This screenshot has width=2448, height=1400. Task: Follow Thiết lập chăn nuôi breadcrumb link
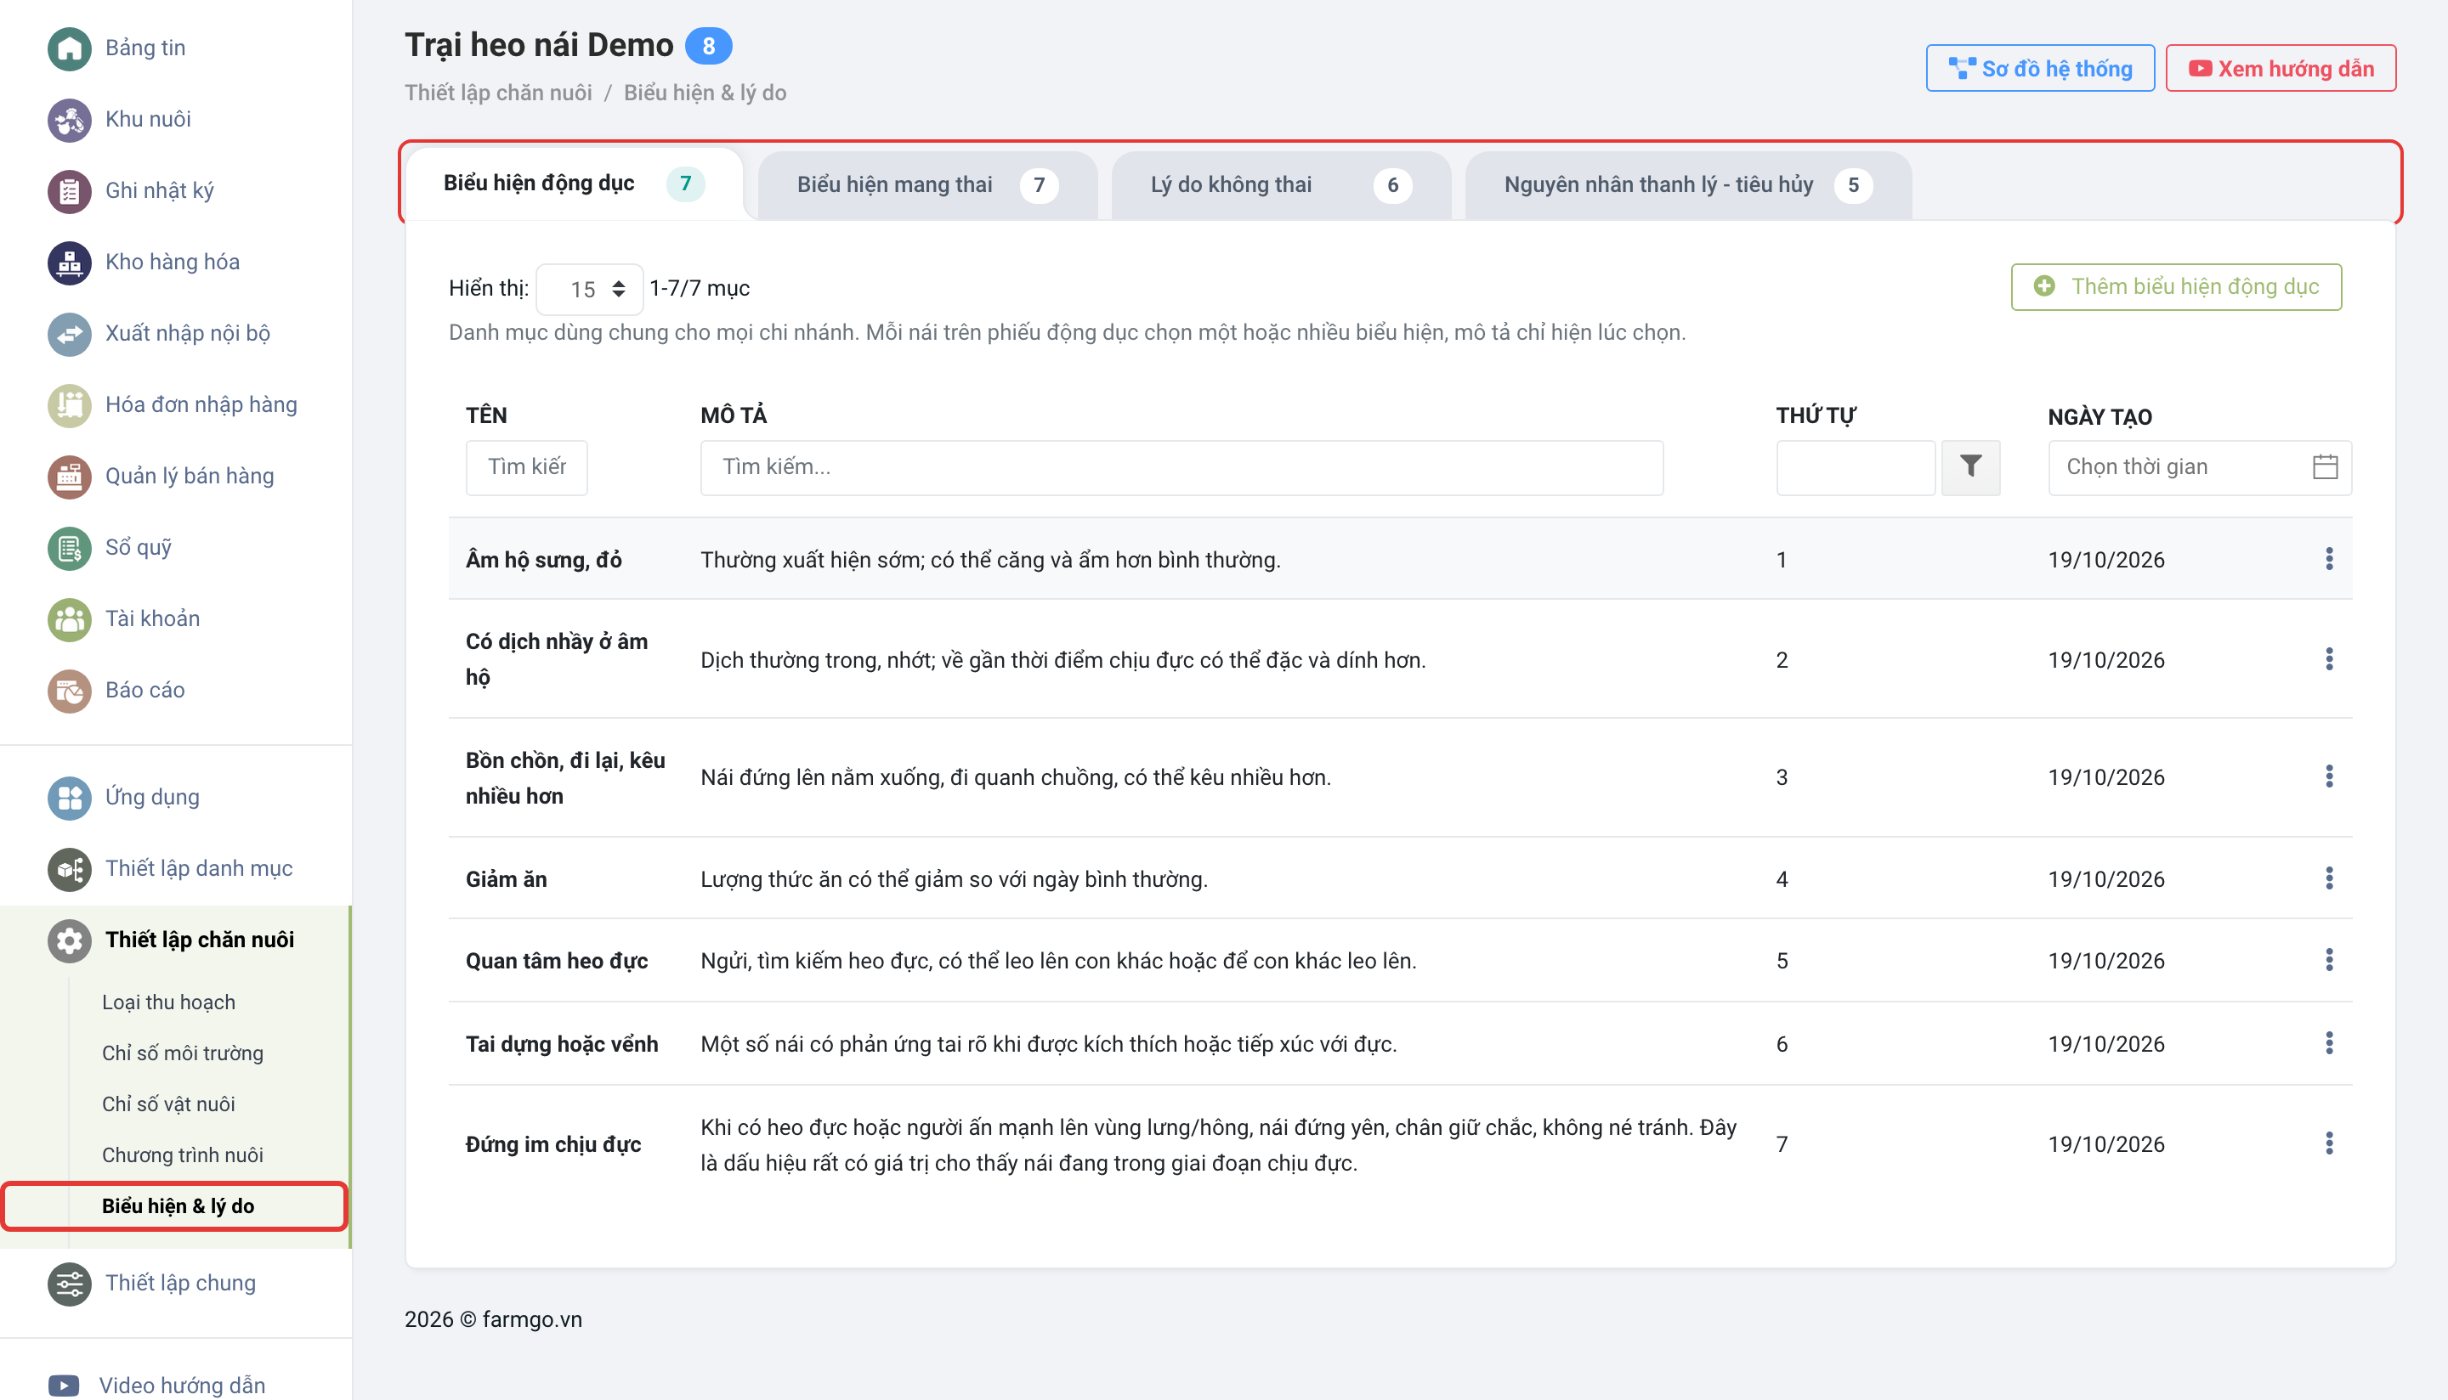497,93
